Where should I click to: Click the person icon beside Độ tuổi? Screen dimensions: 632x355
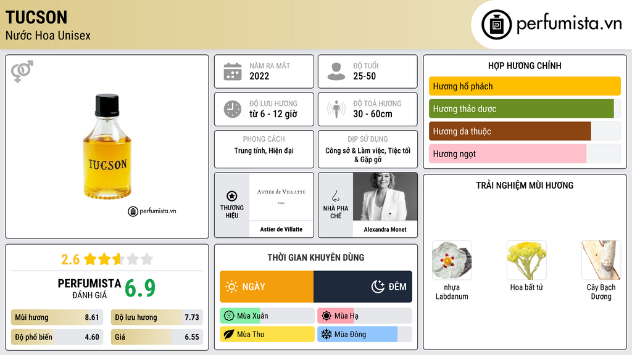pyautogui.click(x=336, y=71)
